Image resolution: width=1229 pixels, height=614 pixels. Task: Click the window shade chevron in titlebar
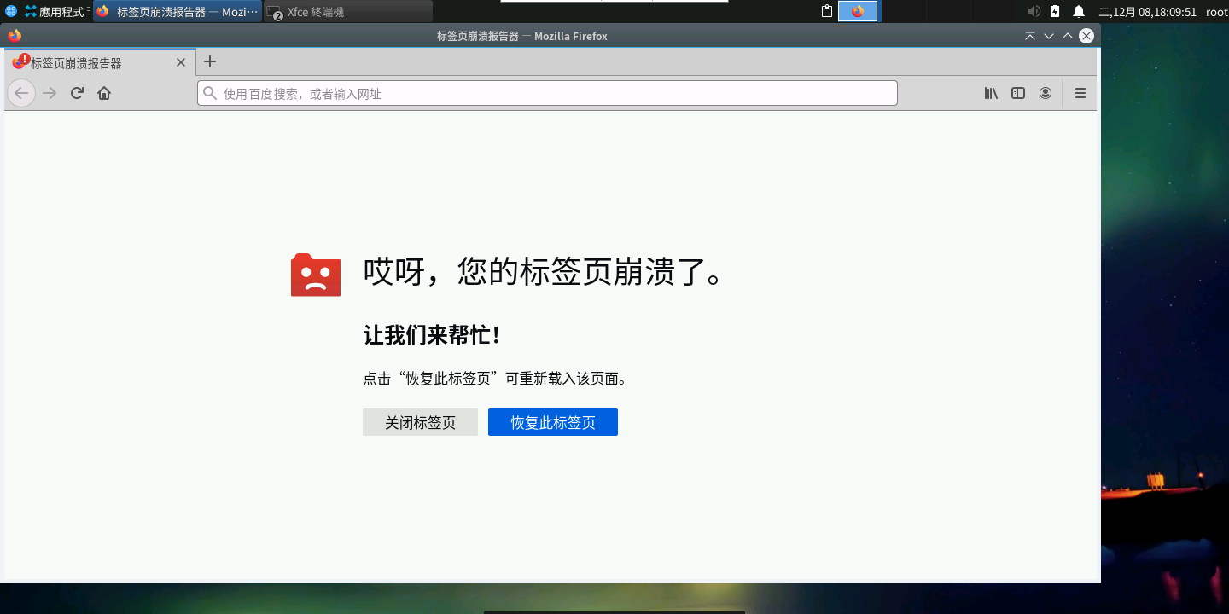[x=1030, y=36]
